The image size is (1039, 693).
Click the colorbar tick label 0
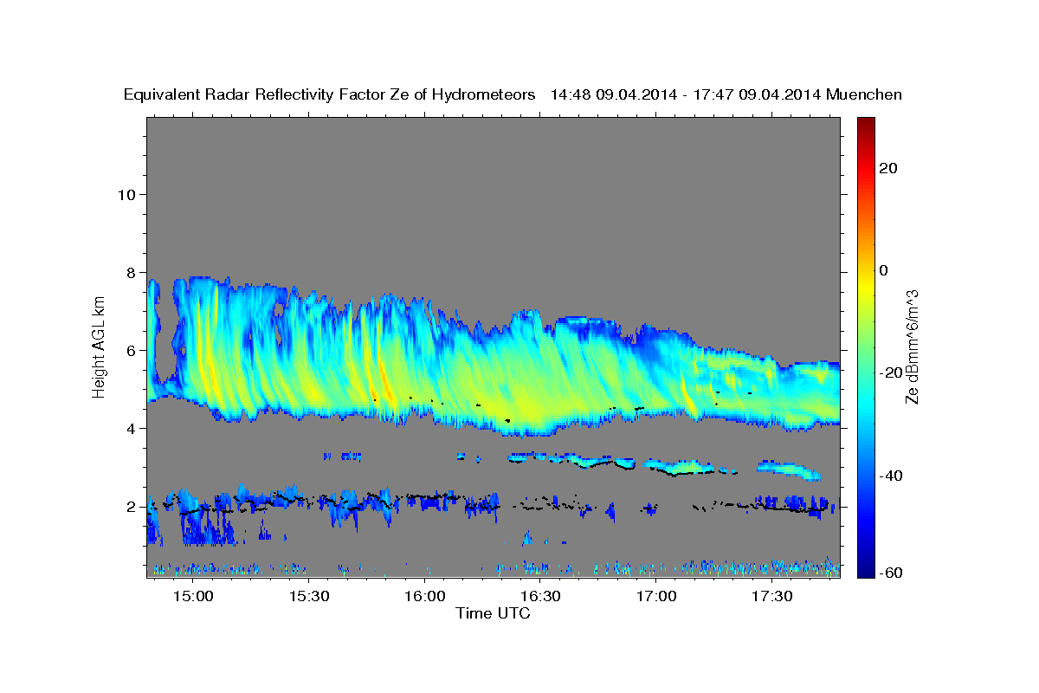click(884, 270)
